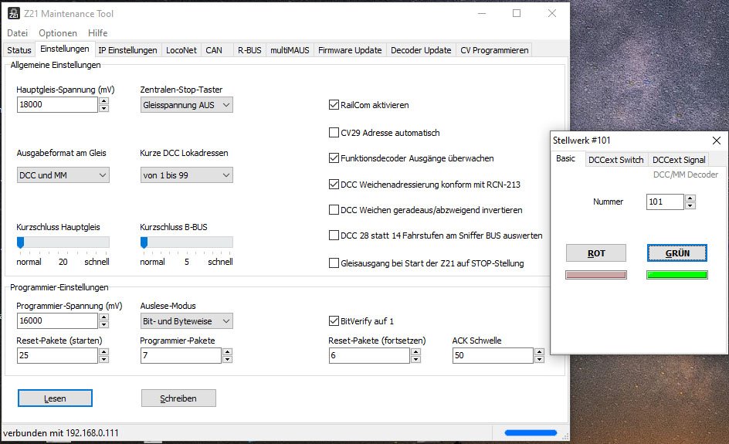Switch to Firmware Update tab

pyautogui.click(x=350, y=50)
